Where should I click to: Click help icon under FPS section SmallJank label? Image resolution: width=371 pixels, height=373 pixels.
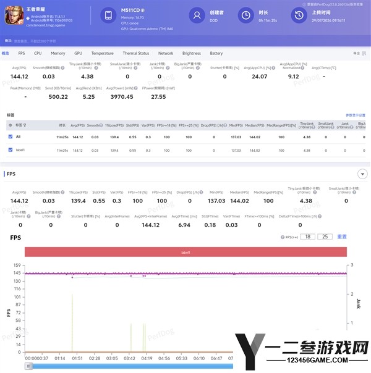pyautogui.click(x=354, y=192)
